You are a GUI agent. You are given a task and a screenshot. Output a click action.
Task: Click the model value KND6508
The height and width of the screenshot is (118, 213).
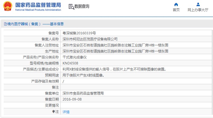point(70,63)
